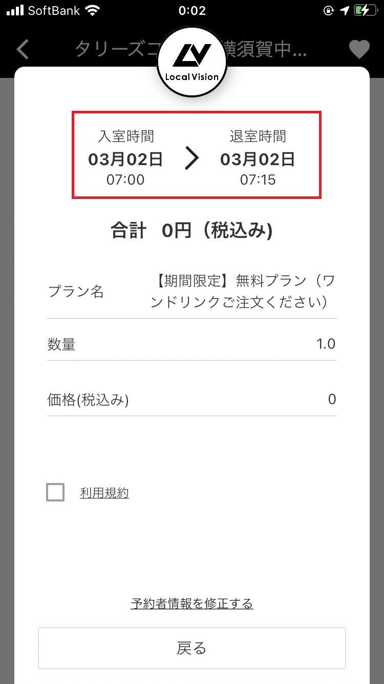384x684 pixels.
Task: Select the 退室時間 03月02日 07:15 field
Action: click(x=258, y=157)
